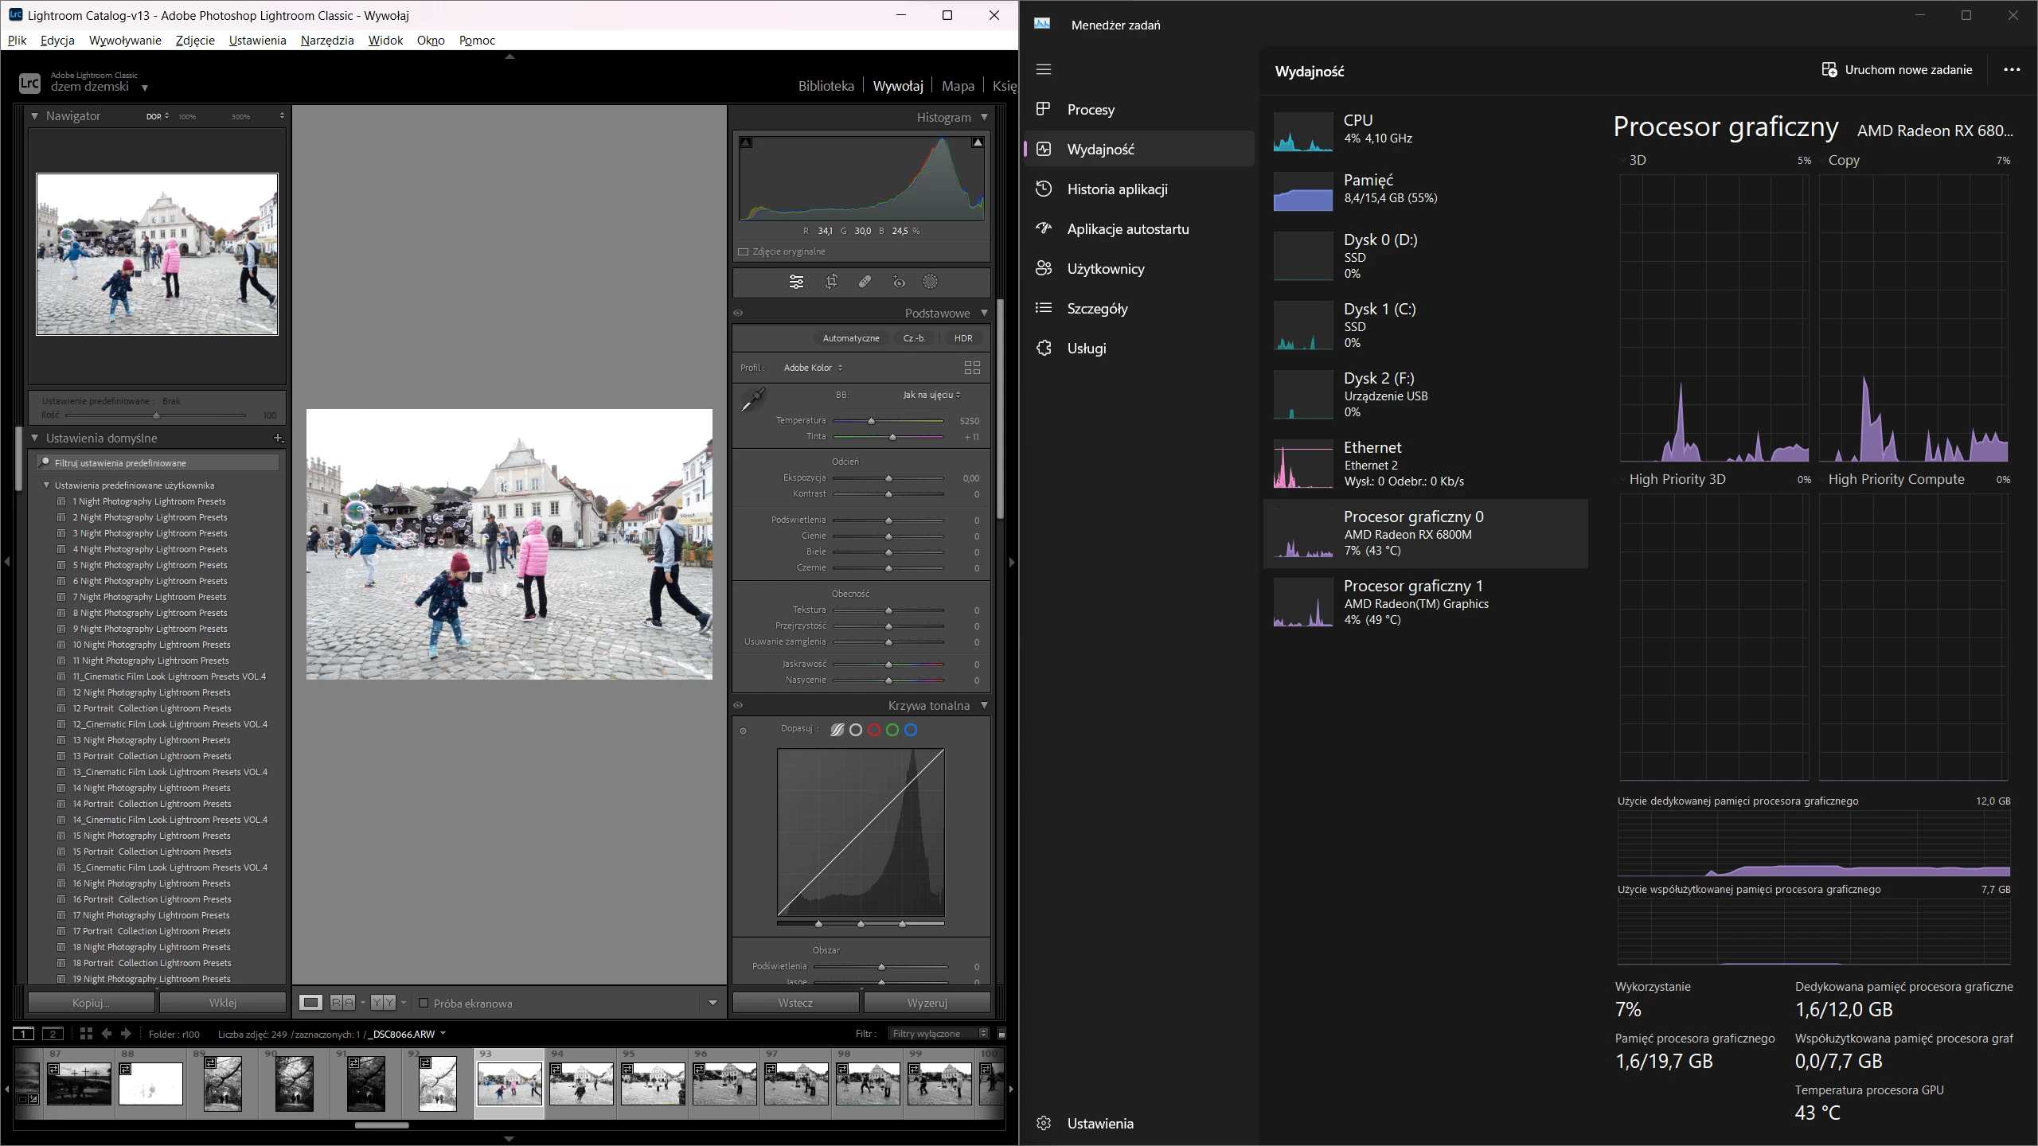2038x1146 pixels.
Task: Switch to the Biblioteka module
Action: pyautogui.click(x=826, y=86)
